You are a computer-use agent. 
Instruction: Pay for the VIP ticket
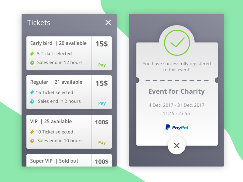(x=102, y=143)
